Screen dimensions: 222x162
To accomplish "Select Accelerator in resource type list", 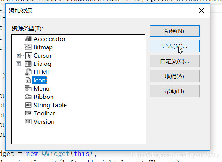I will 49,39.
